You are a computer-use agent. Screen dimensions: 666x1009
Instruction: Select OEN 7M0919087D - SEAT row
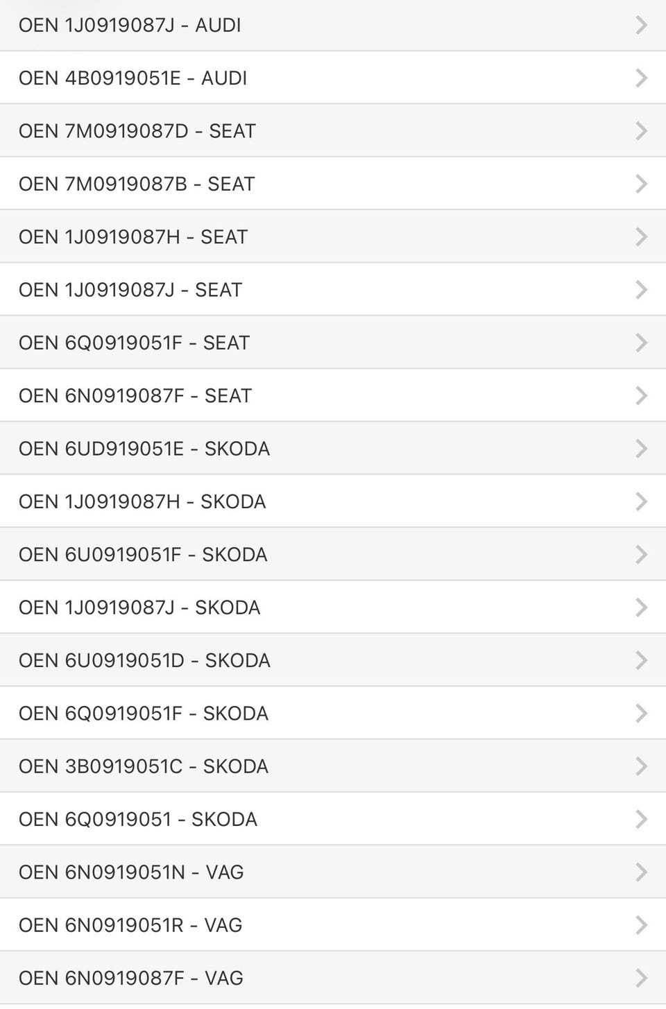coord(137,131)
